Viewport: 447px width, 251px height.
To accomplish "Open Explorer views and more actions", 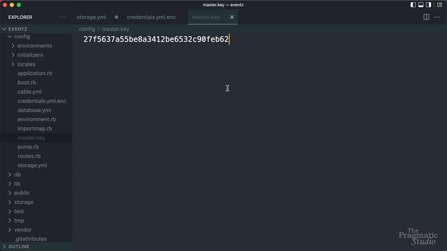I will coord(62,17).
